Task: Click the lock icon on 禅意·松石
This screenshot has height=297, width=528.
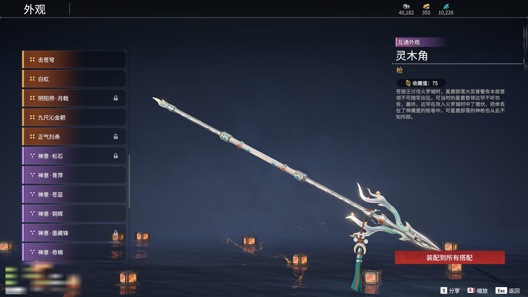Action: pos(116,156)
